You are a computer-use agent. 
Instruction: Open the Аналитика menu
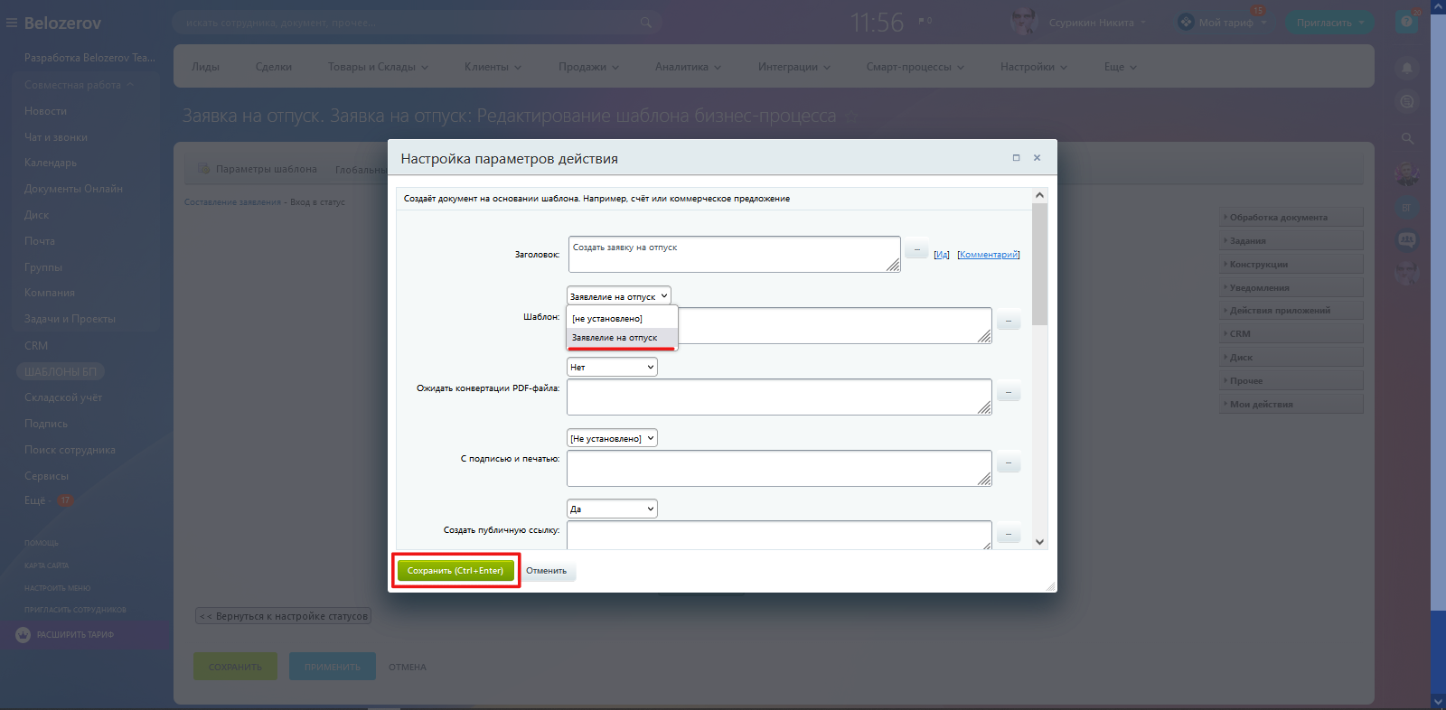click(x=688, y=67)
